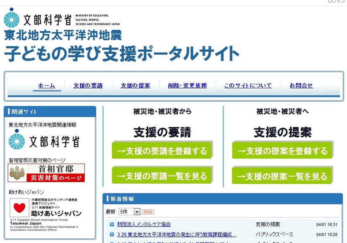Open the 削除・変更依頼 navigation tab
Image resolution: width=347 pixels, height=243 pixels.
[x=187, y=86]
